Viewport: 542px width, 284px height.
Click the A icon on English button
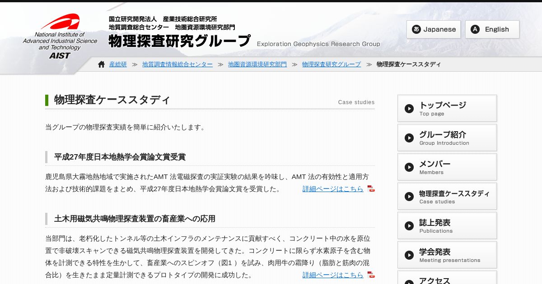475,29
